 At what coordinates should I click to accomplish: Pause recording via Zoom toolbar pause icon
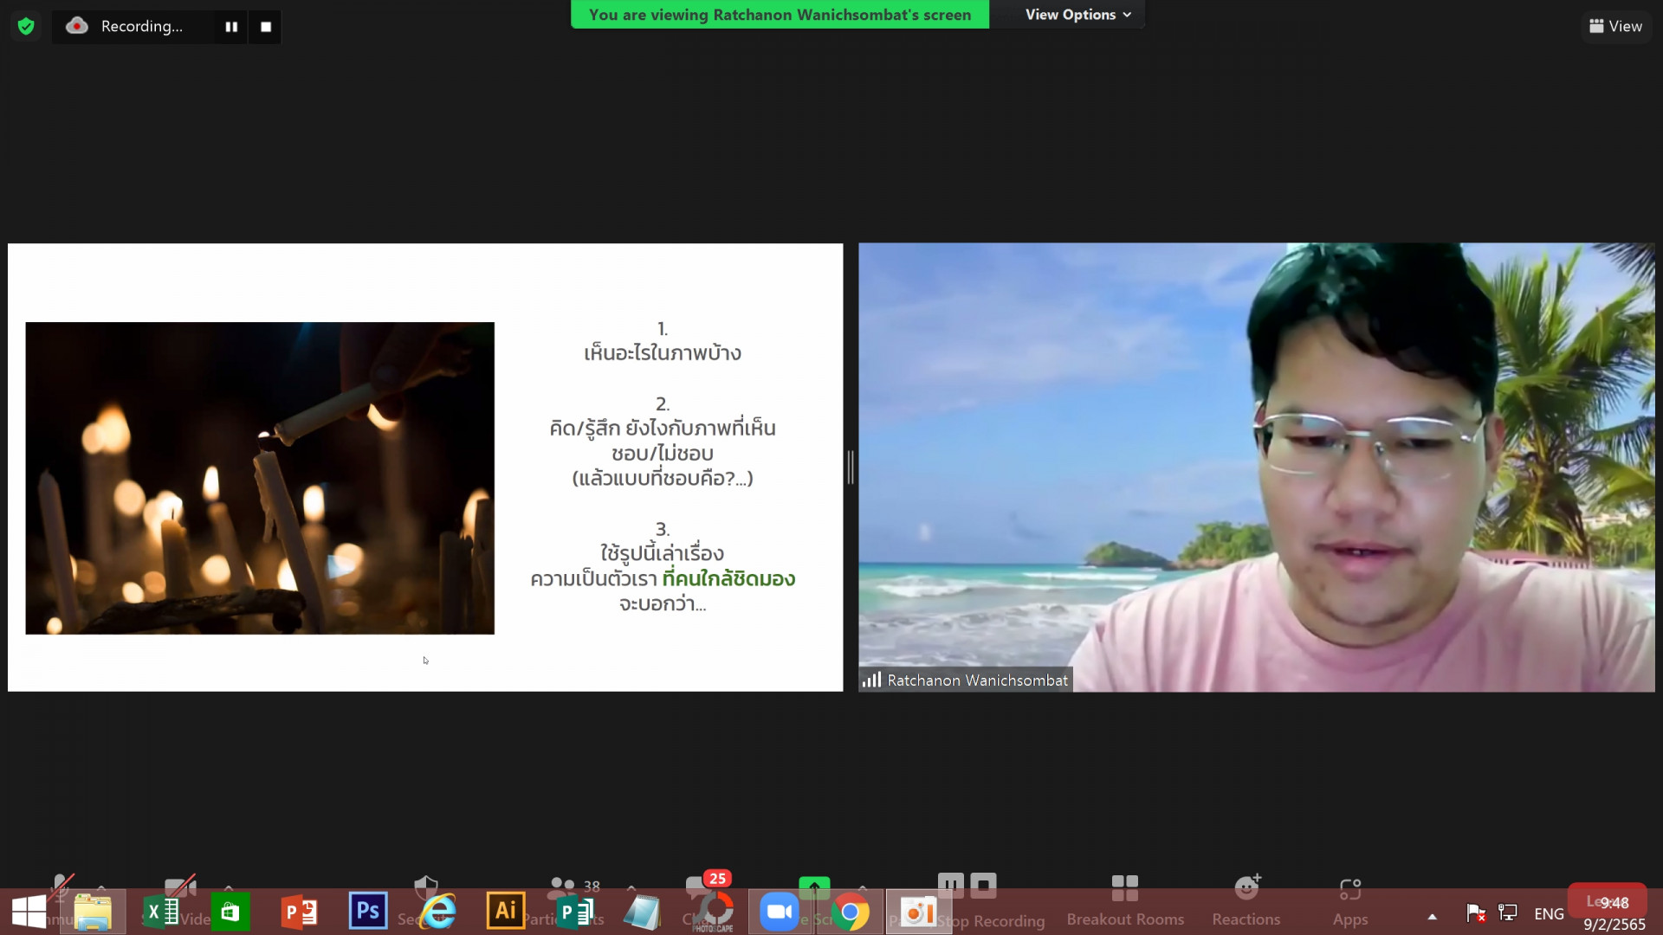coord(951,885)
